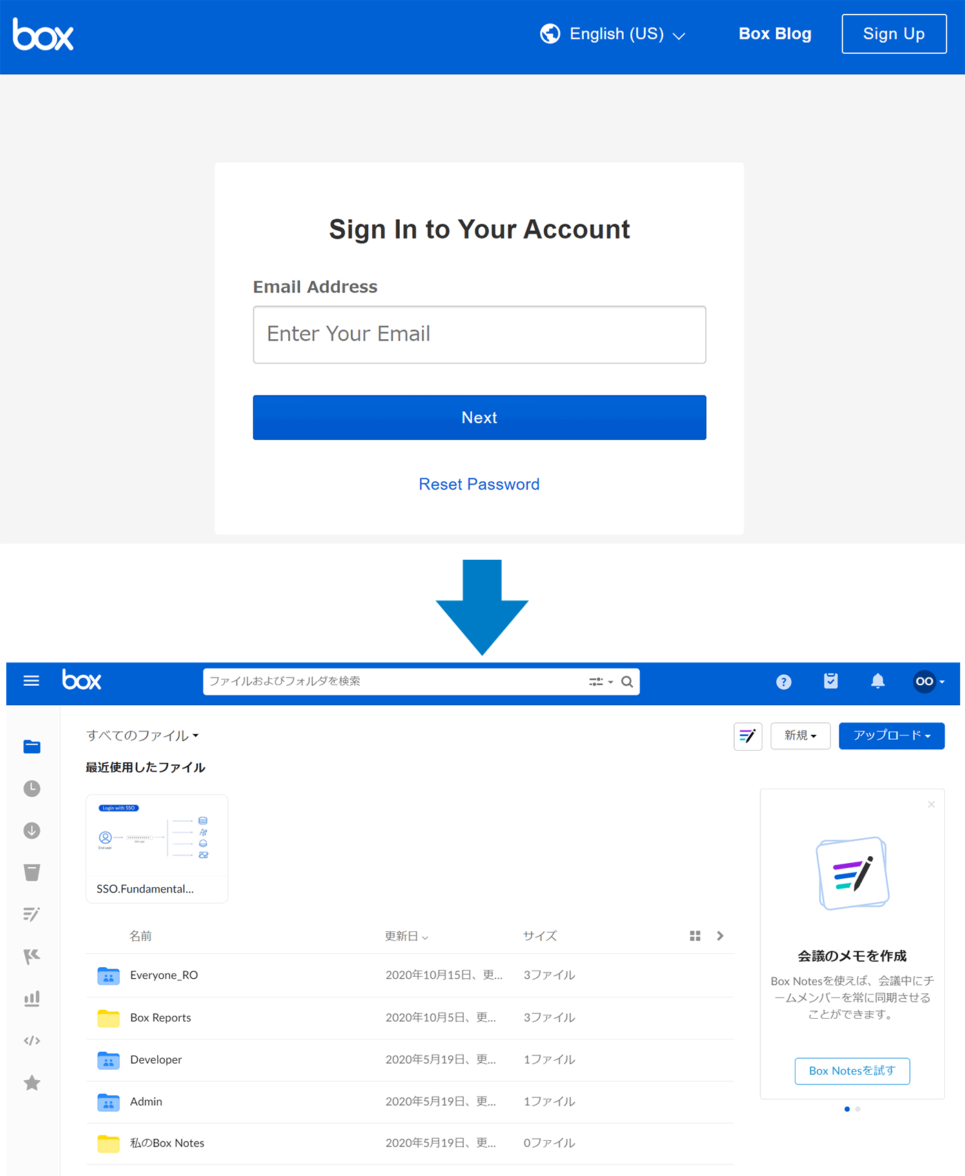Open Recents clock icon in sidebar
965x1176 pixels.
click(x=32, y=789)
